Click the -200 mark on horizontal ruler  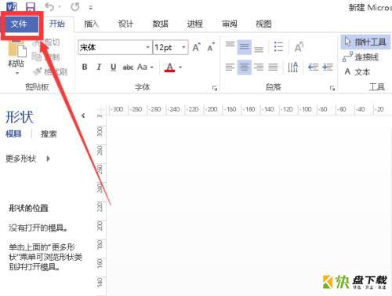pyautogui.click(x=212, y=109)
